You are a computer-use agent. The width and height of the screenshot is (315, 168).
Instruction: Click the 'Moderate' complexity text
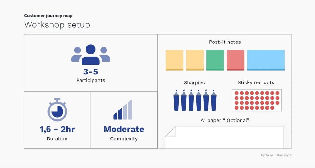click(x=124, y=129)
